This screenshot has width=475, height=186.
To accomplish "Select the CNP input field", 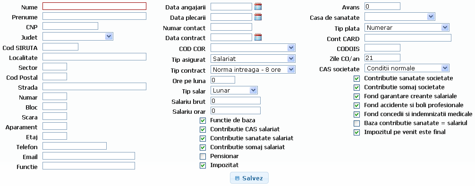I will pos(70,26).
